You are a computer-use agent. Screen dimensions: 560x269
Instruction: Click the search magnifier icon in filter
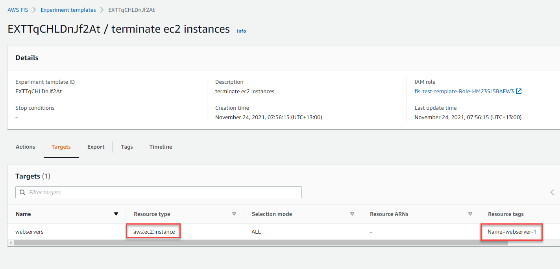coord(22,192)
